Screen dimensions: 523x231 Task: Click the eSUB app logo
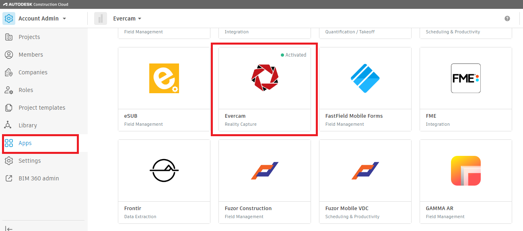point(164,78)
